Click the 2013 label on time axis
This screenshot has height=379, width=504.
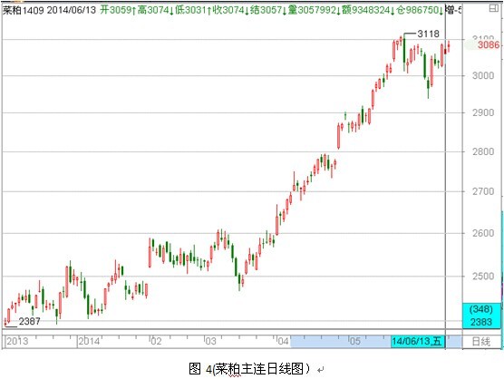point(17,341)
